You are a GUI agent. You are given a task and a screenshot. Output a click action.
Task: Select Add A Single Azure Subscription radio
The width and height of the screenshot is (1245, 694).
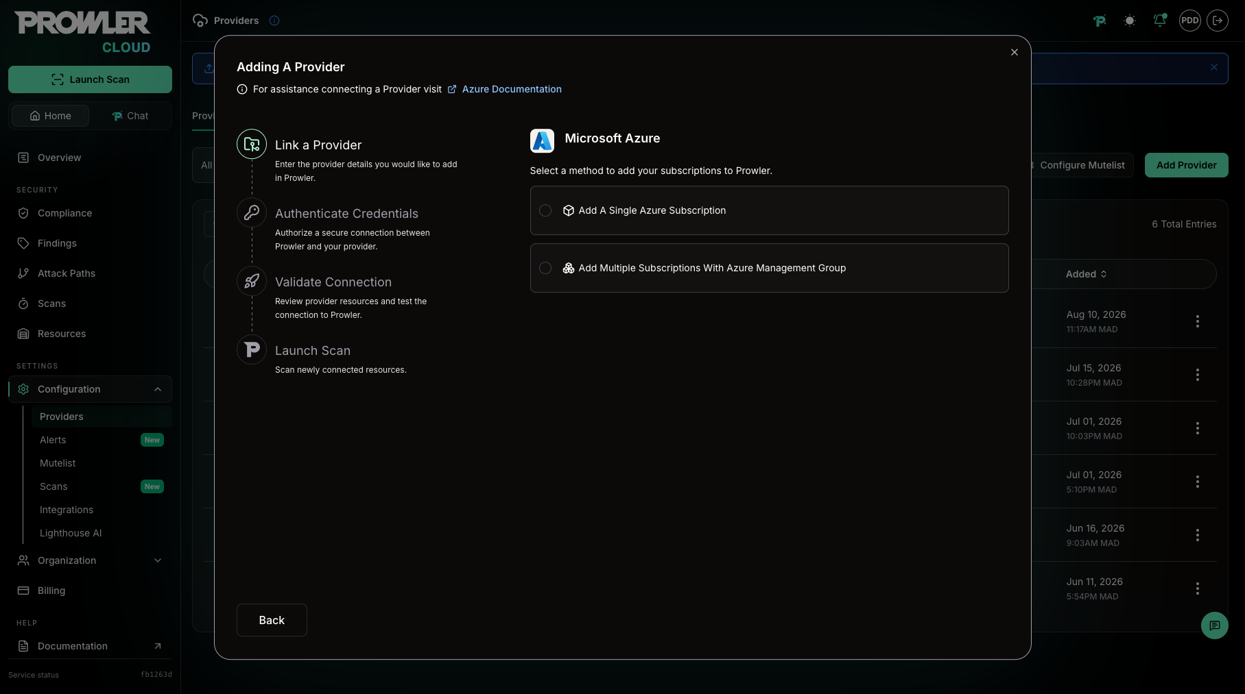tap(545, 210)
